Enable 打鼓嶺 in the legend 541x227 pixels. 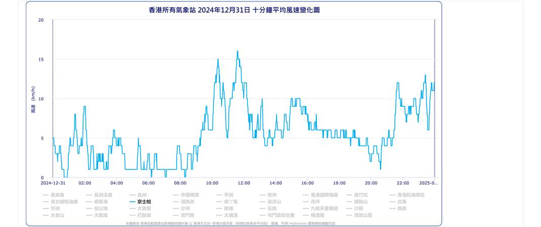click(x=141, y=215)
